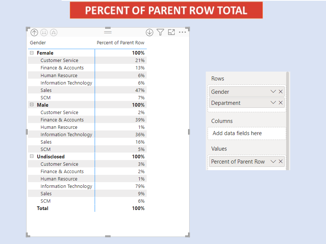Screen dimensions: 326x244
Task: Open the Gender field dropdown chevron
Action: [273, 92]
